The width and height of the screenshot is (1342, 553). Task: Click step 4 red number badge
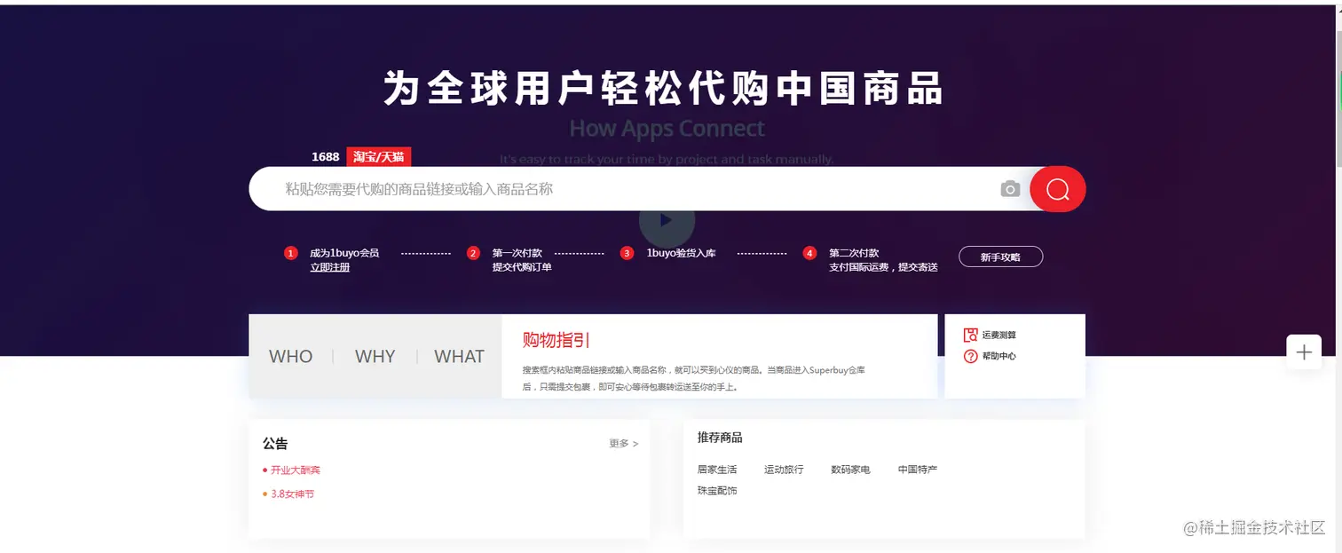(809, 253)
